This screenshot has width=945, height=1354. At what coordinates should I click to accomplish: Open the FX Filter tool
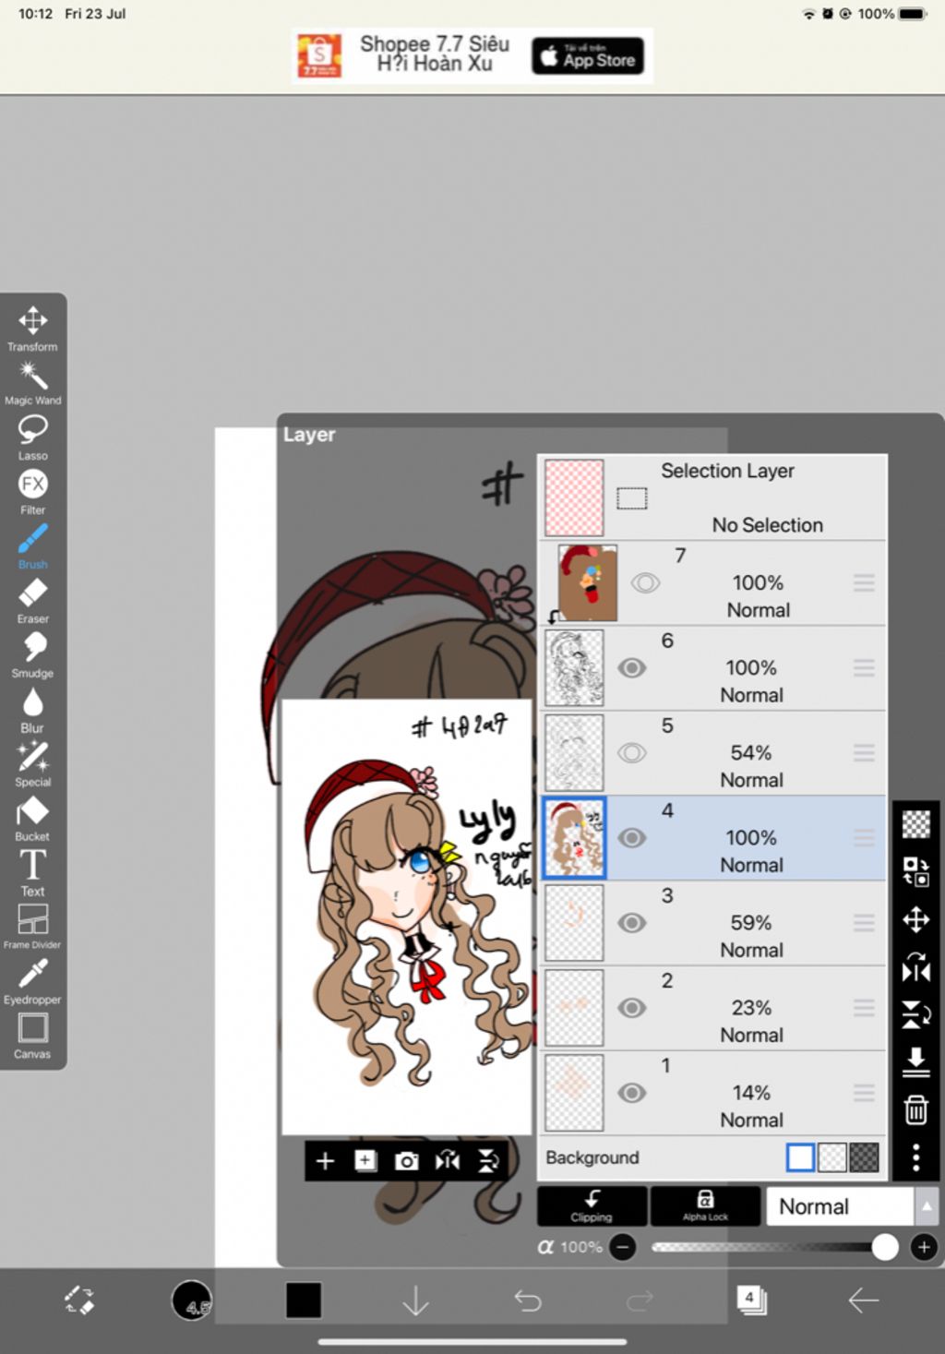pyautogui.click(x=32, y=492)
